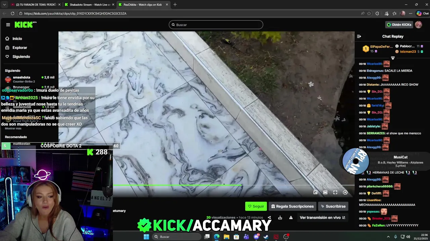Open File Explorer from the taskbar
The height and width of the screenshot is (241, 430).
coord(226,237)
